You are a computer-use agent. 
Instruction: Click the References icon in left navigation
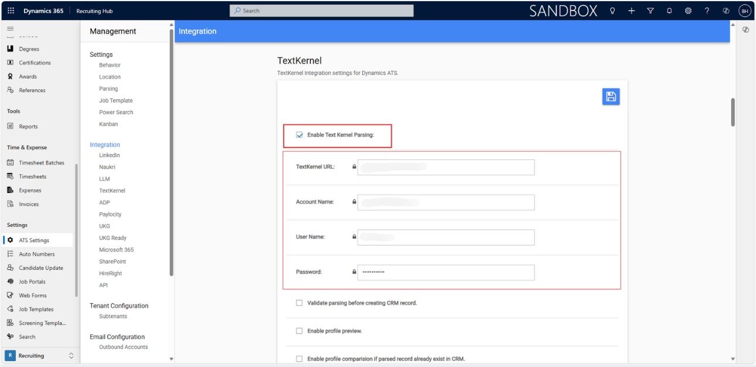pyautogui.click(x=10, y=90)
